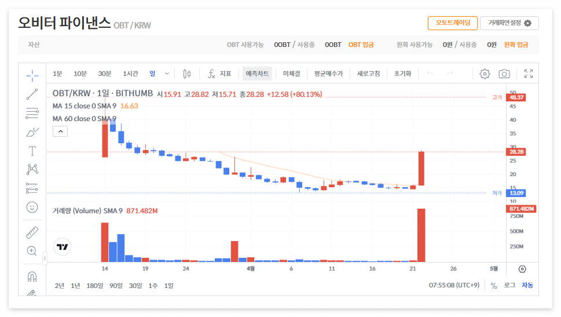Click the 13.09 low price label
The image size is (561, 317).
click(516, 193)
